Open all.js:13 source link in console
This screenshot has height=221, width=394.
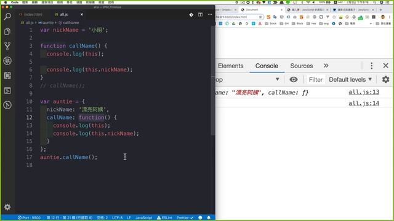point(364,92)
